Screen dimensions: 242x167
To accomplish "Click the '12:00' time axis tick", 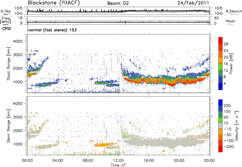I will 118,161.
